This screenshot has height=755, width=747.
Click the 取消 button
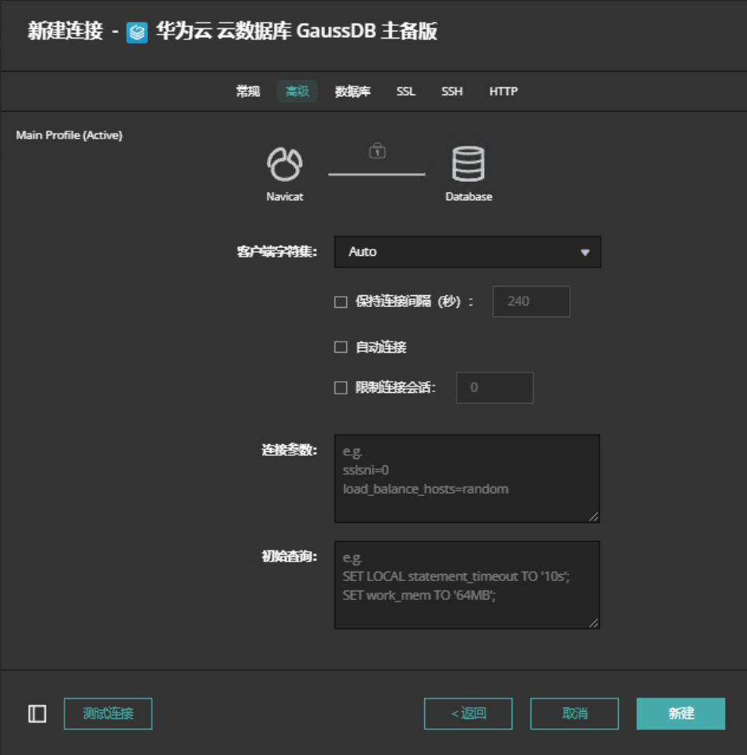(x=575, y=713)
